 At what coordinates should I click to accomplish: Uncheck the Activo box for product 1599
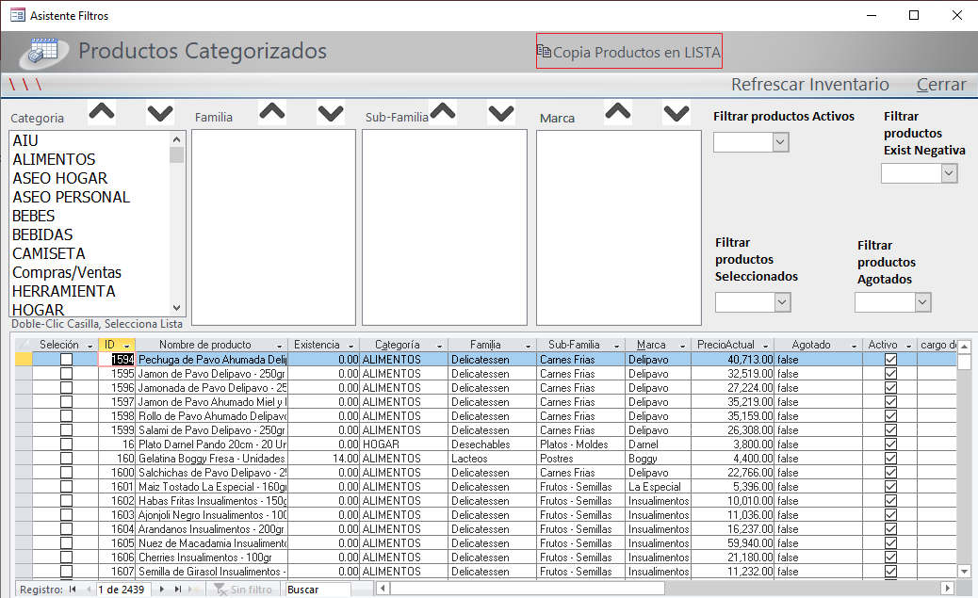click(x=890, y=430)
